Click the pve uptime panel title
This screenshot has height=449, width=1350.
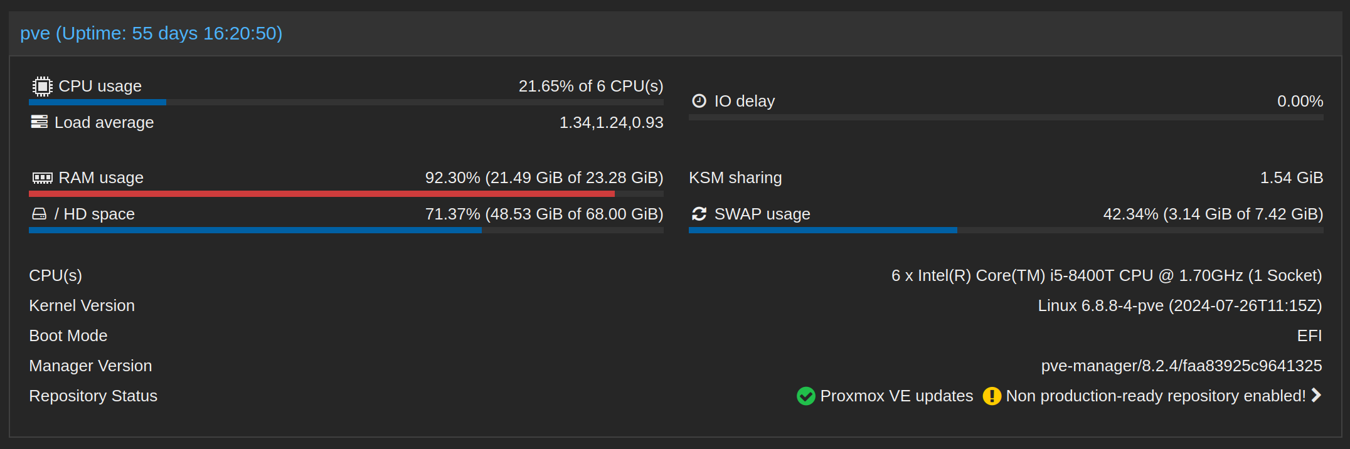[x=151, y=33]
